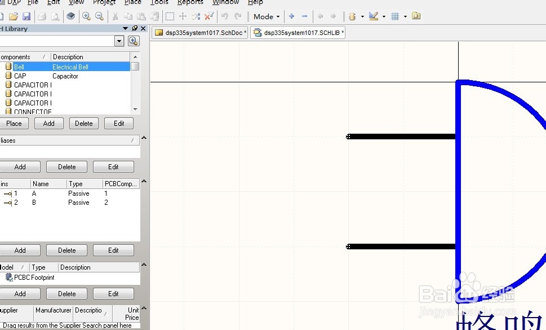Screen dimensions: 546x330
Task: Clear filter with red X funnel icon
Action: (209, 16)
